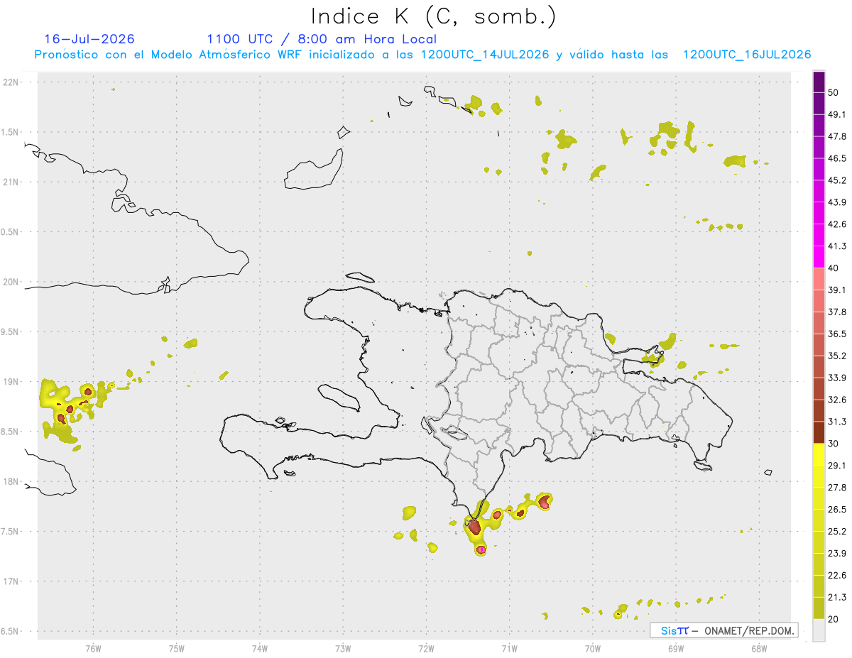Click the time '1100 UTC / 8:00 am Hora Local'
The height and width of the screenshot is (658, 852).
click(x=322, y=39)
